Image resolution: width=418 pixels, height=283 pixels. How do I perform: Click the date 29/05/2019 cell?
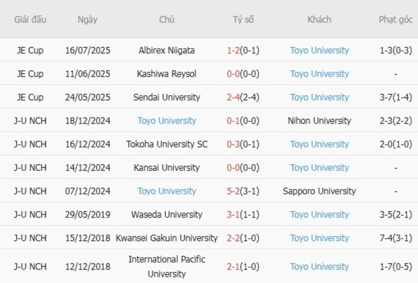(88, 215)
